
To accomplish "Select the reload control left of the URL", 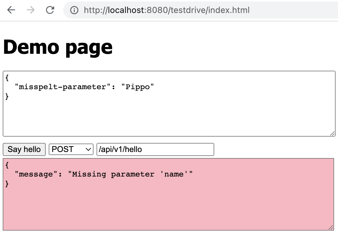I will pyautogui.click(x=50, y=10).
